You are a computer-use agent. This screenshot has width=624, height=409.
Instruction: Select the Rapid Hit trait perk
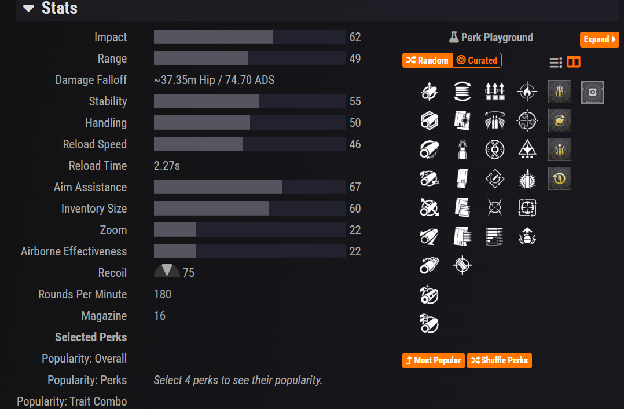pos(495,91)
